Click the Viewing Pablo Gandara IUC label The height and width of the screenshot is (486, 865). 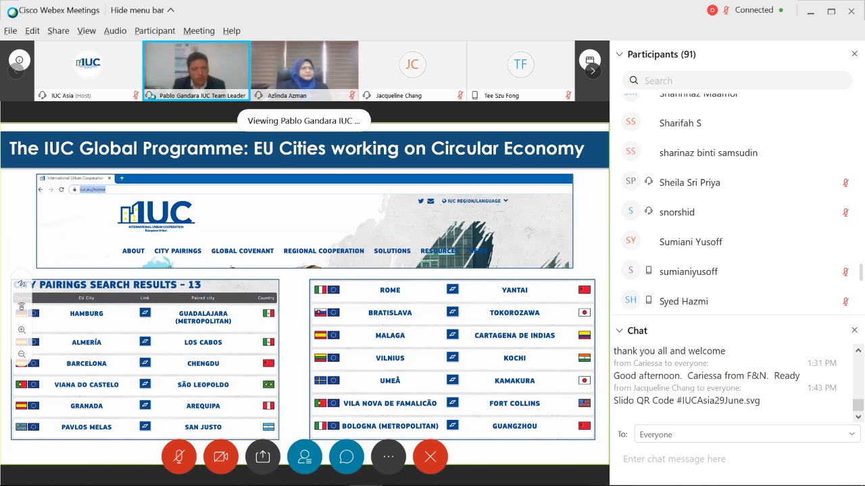(303, 121)
